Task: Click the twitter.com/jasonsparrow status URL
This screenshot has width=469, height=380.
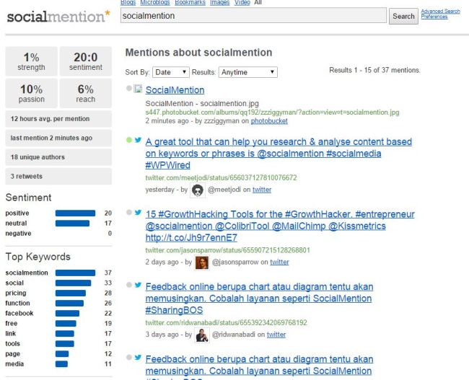Action: pyautogui.click(x=227, y=250)
